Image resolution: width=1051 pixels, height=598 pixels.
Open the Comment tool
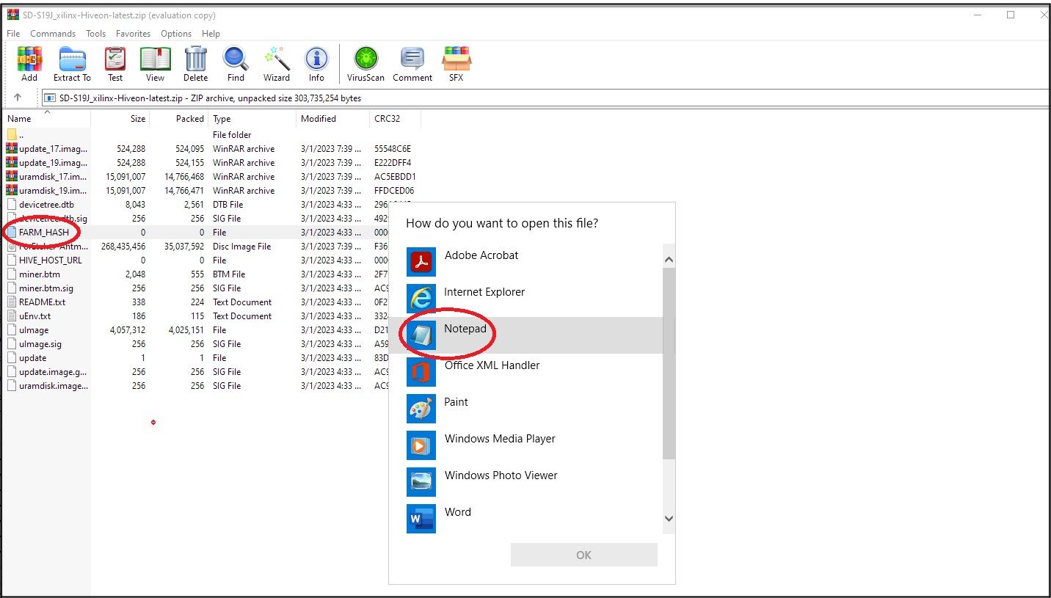(412, 64)
